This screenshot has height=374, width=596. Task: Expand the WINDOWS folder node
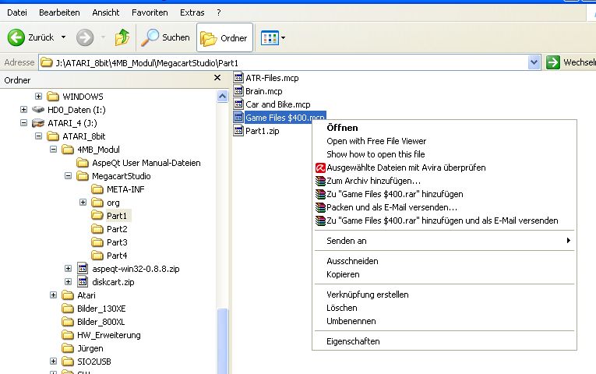point(38,96)
